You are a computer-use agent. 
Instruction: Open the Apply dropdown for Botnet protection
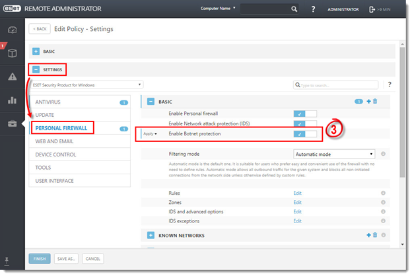click(150, 133)
